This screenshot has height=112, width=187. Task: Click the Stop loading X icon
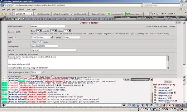click(149, 5)
